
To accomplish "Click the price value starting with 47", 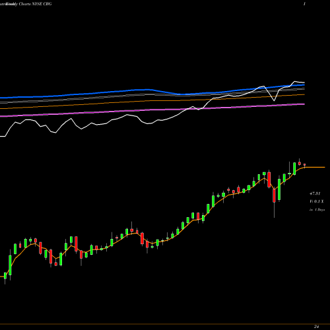I will pyautogui.click(x=315, y=193).
